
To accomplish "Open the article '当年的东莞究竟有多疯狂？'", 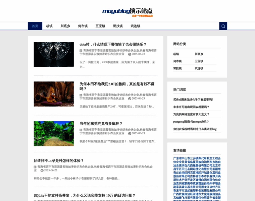I will point(101,124).
